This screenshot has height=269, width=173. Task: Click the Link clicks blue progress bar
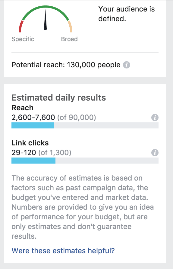coord(33,161)
